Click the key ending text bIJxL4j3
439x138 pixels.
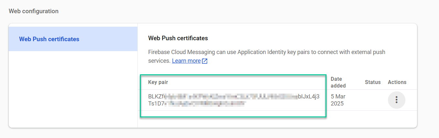[x=308, y=97]
